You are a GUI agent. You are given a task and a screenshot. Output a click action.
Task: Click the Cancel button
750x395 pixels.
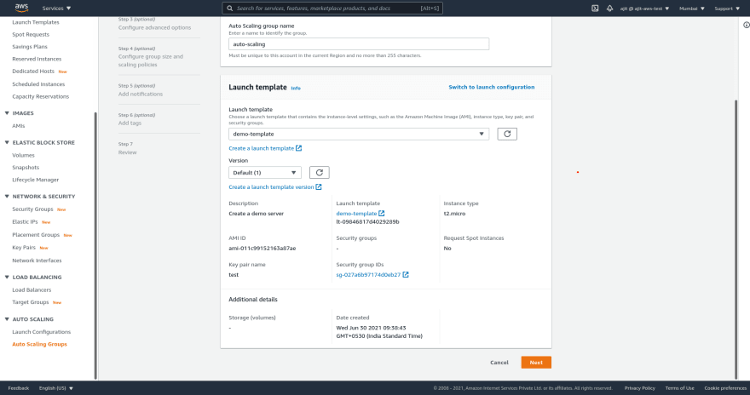pos(499,363)
